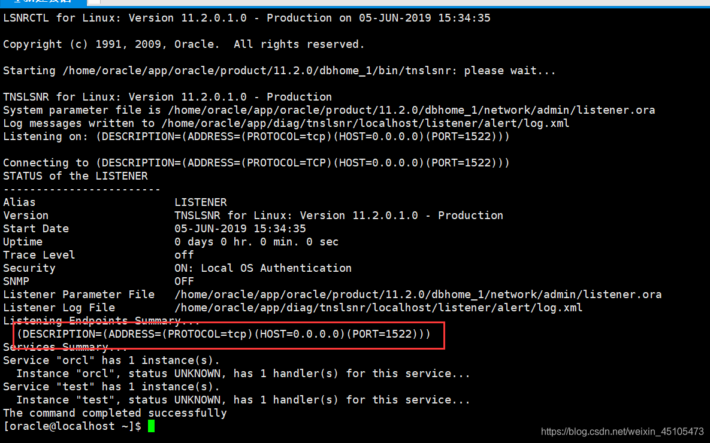
Task: Select the Listener Log File path
Action: (379, 307)
